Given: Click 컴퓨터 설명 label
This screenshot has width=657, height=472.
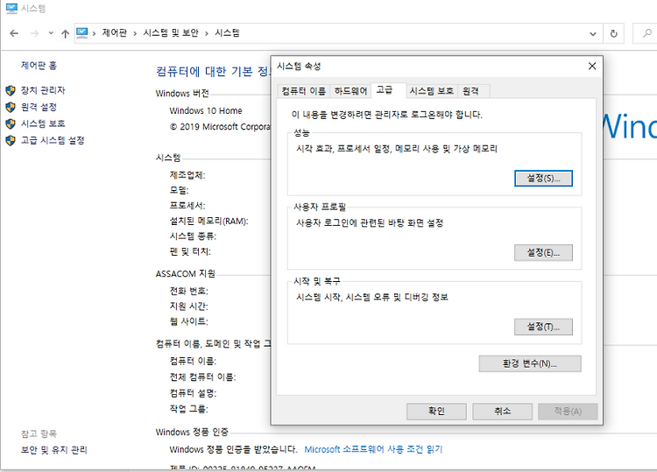Looking at the screenshot, I should click(193, 393).
